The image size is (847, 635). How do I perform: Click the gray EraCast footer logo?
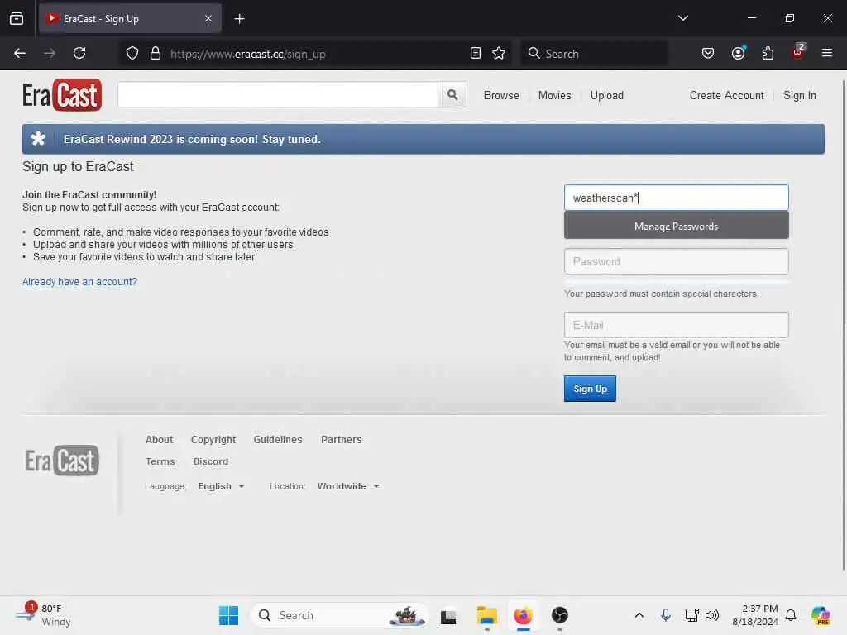tap(62, 461)
